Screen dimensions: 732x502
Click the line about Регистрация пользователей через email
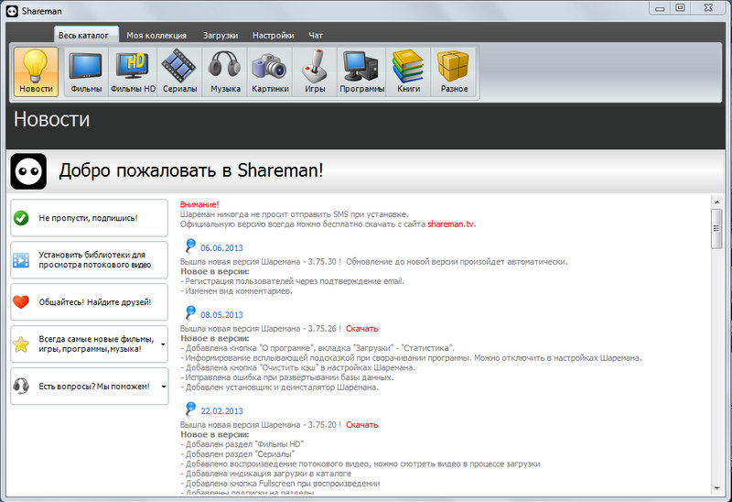point(292,281)
